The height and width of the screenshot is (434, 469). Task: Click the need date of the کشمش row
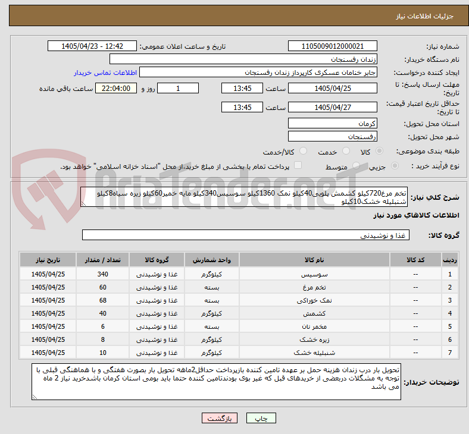coord(48,314)
